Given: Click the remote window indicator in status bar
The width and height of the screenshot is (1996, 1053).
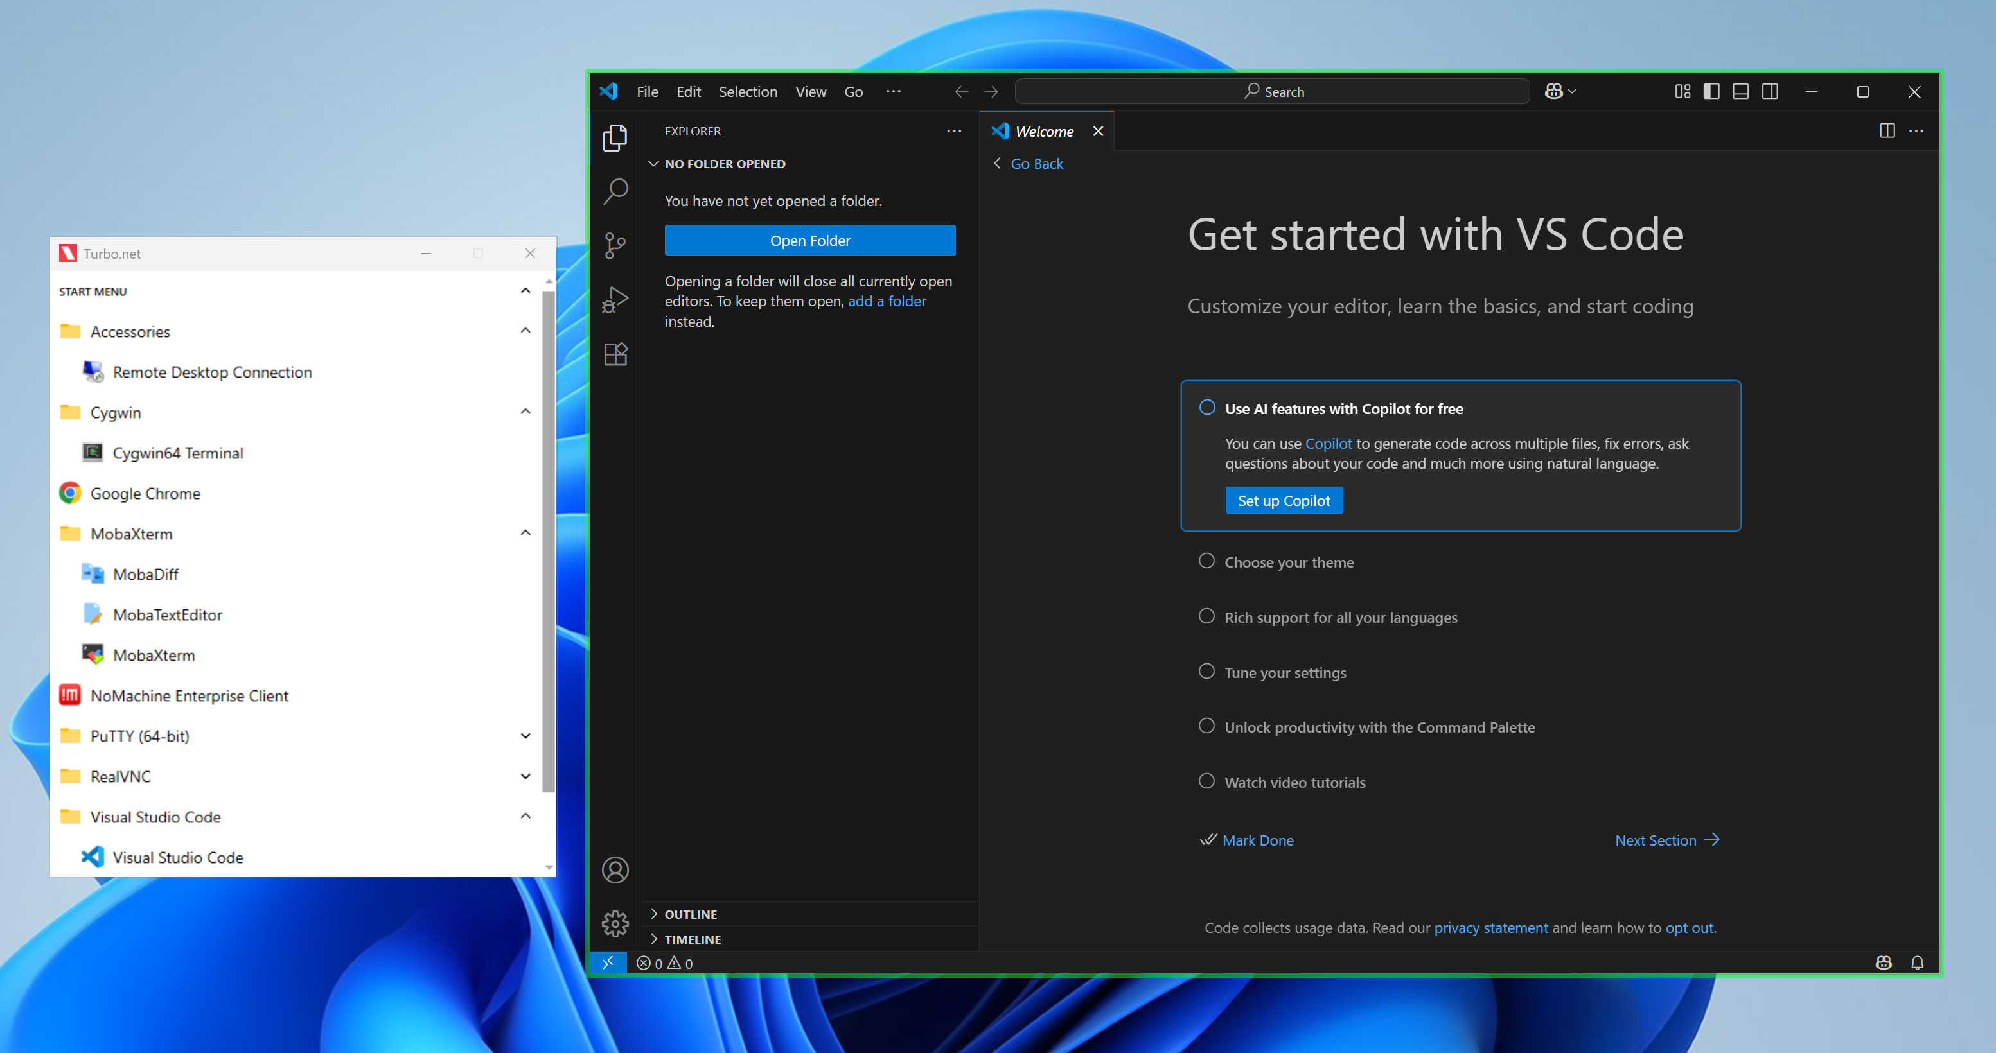Looking at the screenshot, I should pos(608,962).
